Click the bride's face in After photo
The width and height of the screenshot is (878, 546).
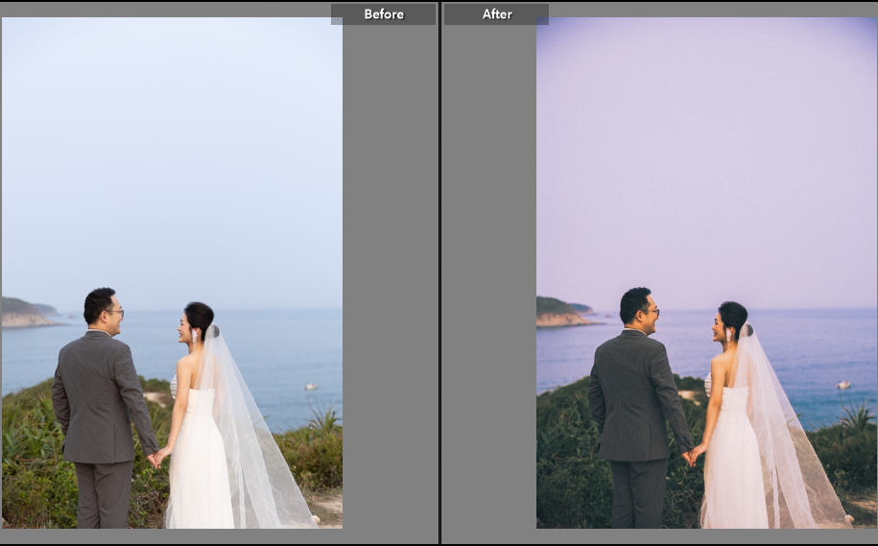[720, 327]
